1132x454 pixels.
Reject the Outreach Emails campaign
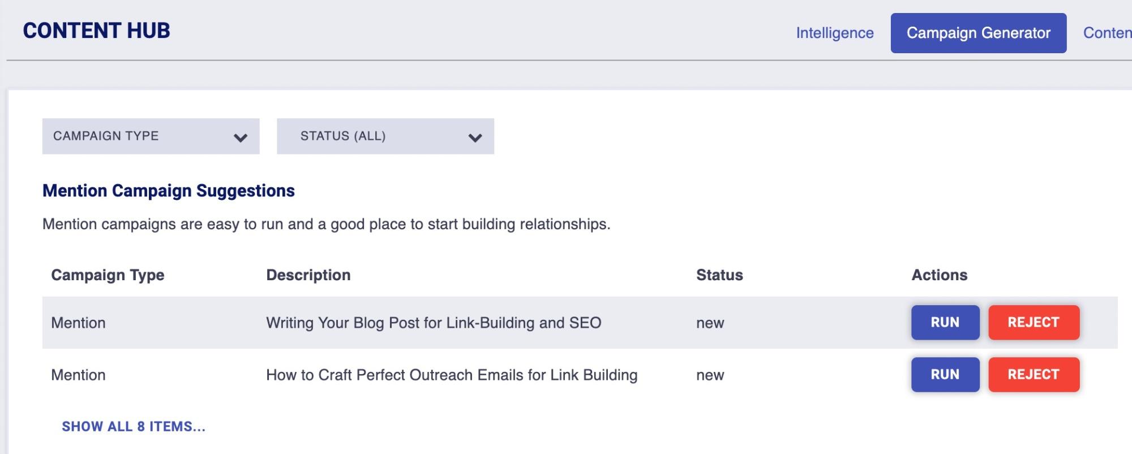[x=1034, y=374]
